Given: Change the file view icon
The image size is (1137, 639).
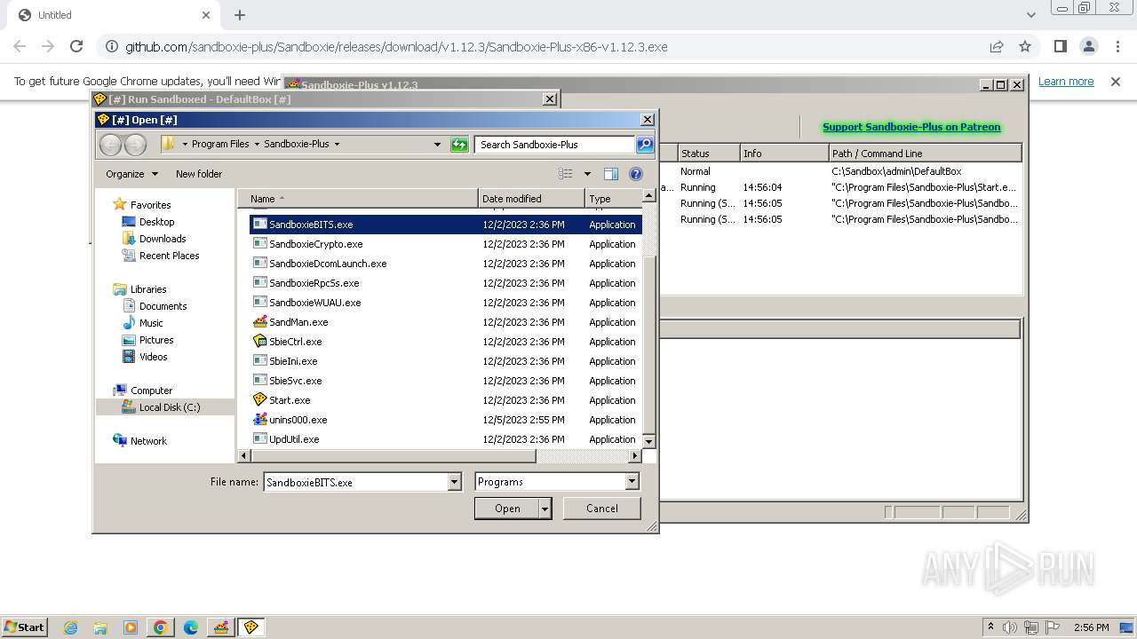Looking at the screenshot, I should (x=566, y=174).
